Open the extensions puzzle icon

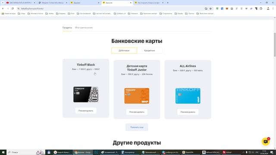pyautogui.click(x=261, y=9)
